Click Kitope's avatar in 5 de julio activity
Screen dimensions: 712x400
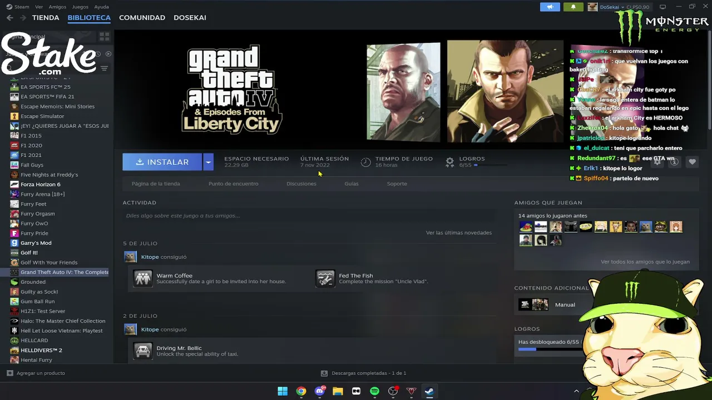point(130,257)
